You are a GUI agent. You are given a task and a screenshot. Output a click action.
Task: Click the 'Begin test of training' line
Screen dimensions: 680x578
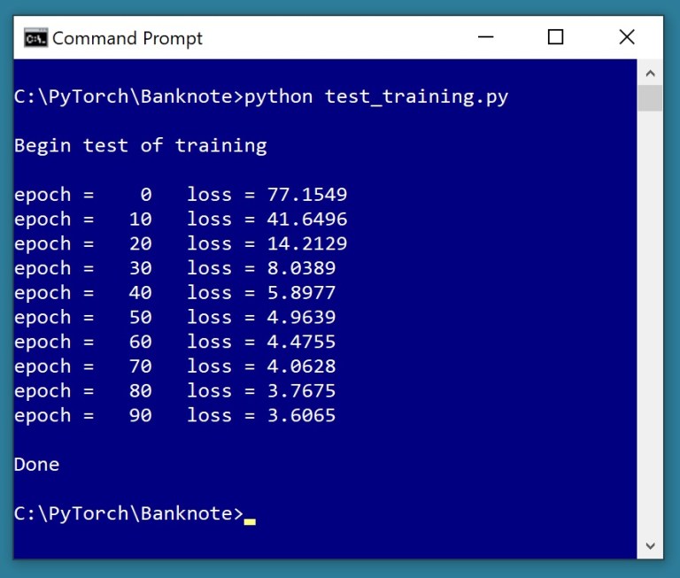[x=141, y=146]
